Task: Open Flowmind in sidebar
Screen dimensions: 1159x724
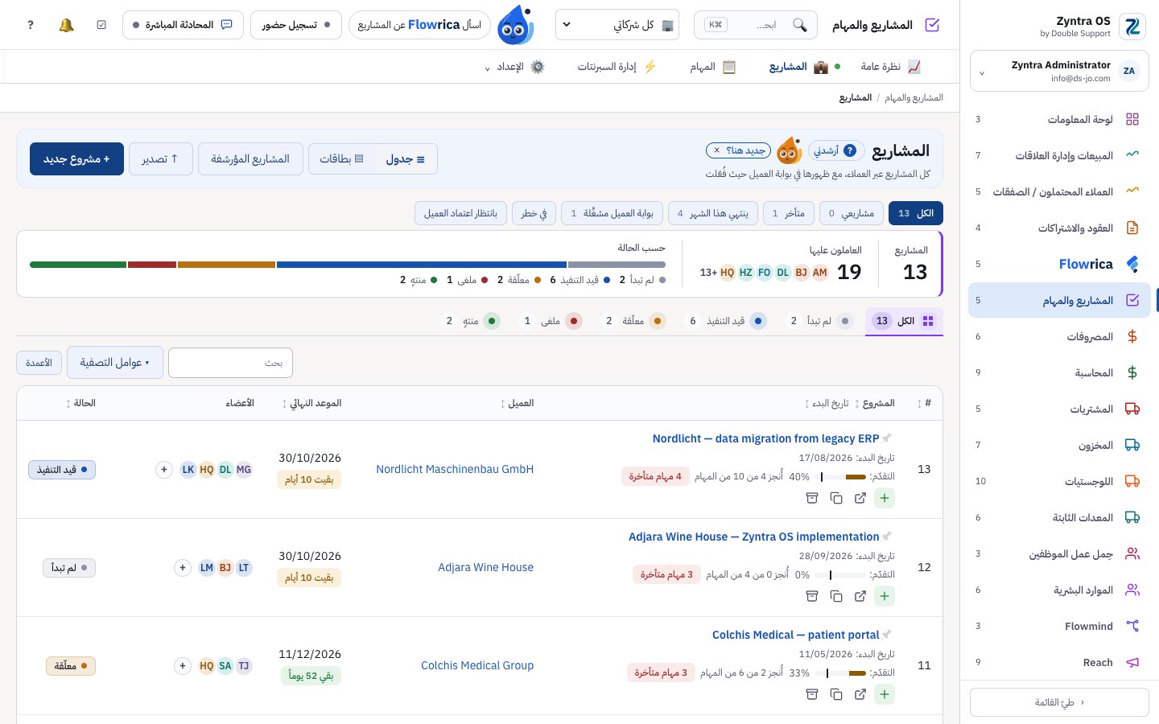Action: tap(1059, 626)
